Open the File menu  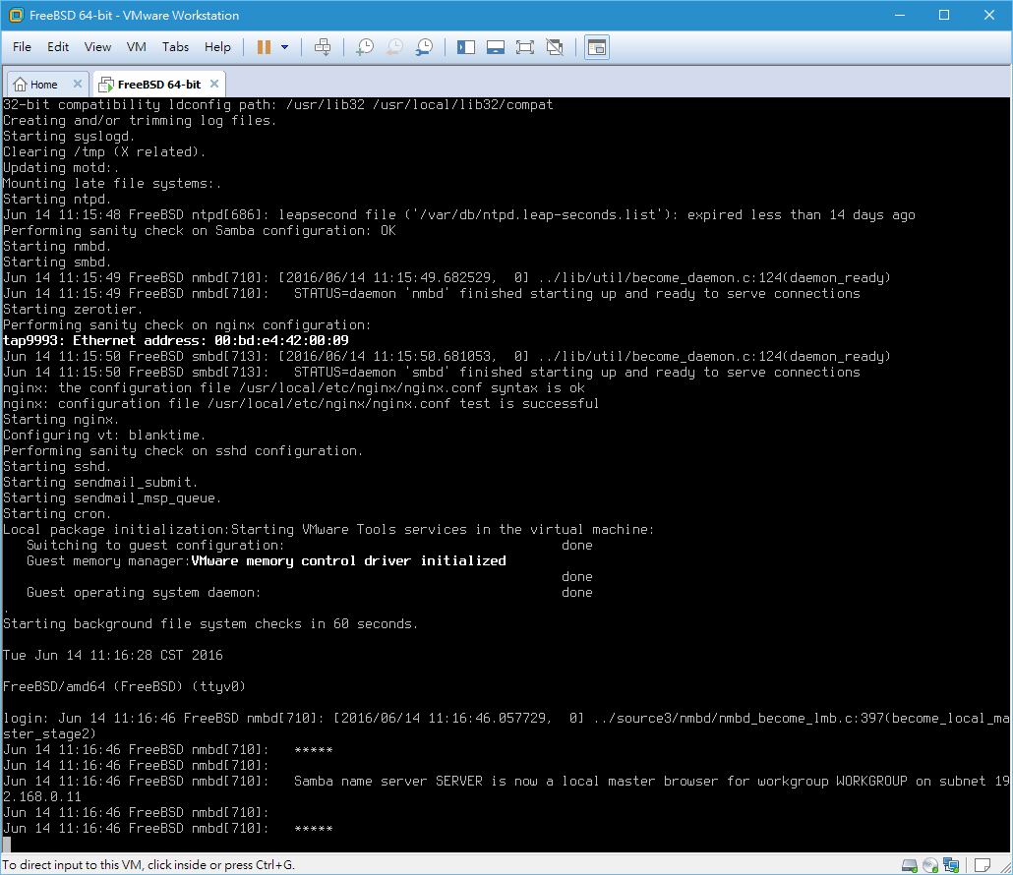click(x=22, y=47)
